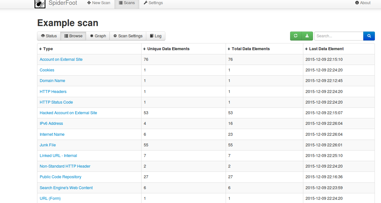This screenshot has height=203, width=381.
Task: Open New Scan in navigation bar
Action: [x=99, y=3]
